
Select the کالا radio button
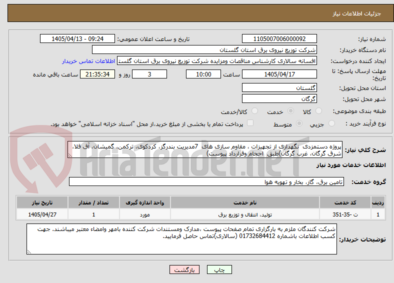point(318,111)
